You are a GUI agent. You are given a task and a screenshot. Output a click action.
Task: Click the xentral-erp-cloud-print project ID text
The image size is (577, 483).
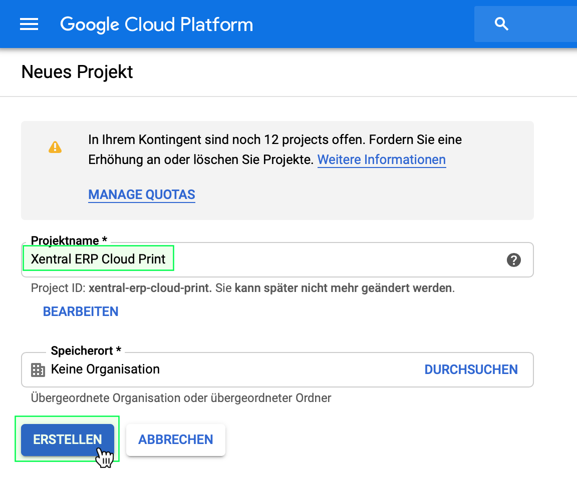pos(150,288)
